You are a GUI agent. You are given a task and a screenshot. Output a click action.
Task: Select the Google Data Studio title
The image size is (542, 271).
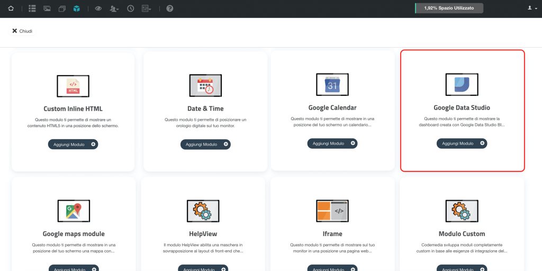coord(462,107)
